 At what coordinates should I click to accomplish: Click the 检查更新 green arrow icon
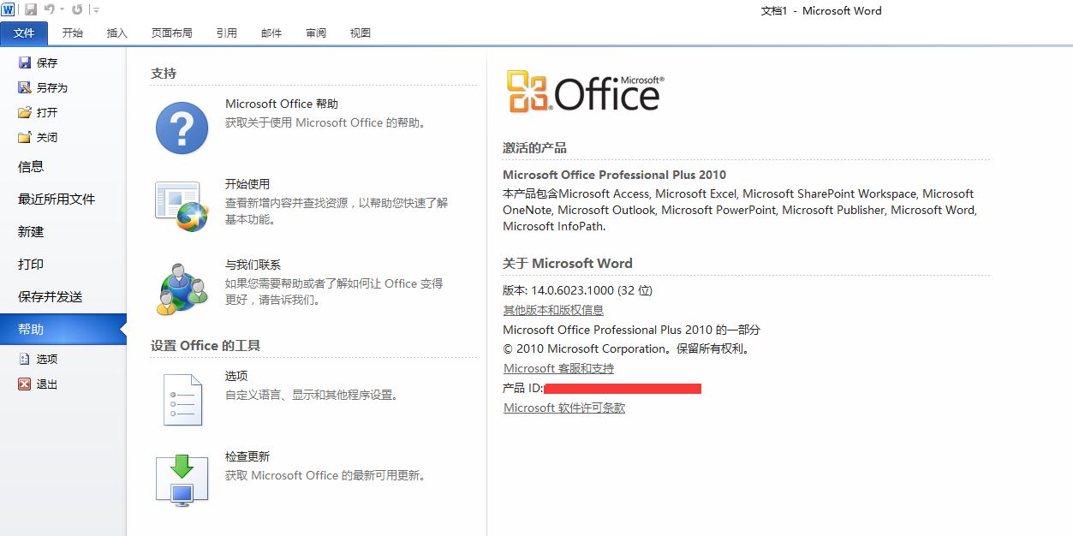click(182, 479)
